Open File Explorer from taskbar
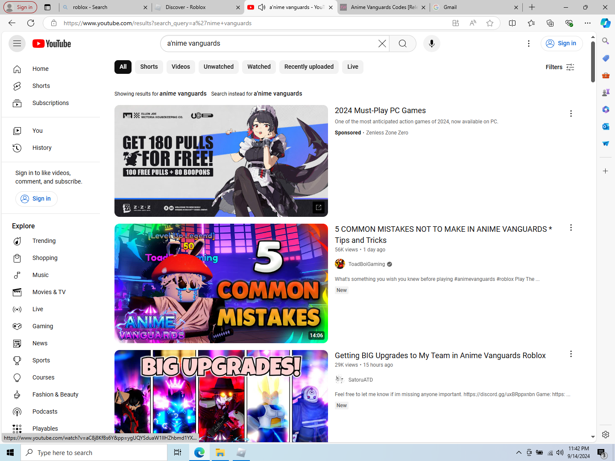This screenshot has width=615, height=461. click(220, 452)
